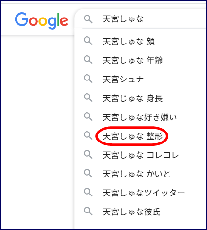The image size is (207, 230).
Task: Choose suggestion 天宮じゅな 身長
Action: (x=140, y=98)
